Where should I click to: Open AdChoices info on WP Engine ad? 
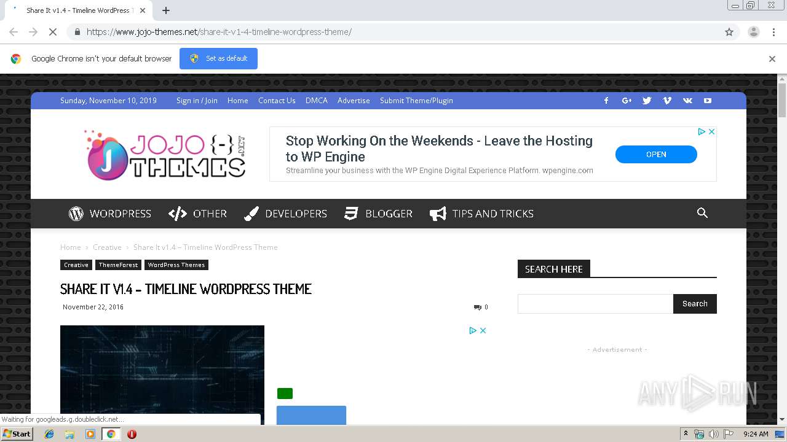[702, 131]
